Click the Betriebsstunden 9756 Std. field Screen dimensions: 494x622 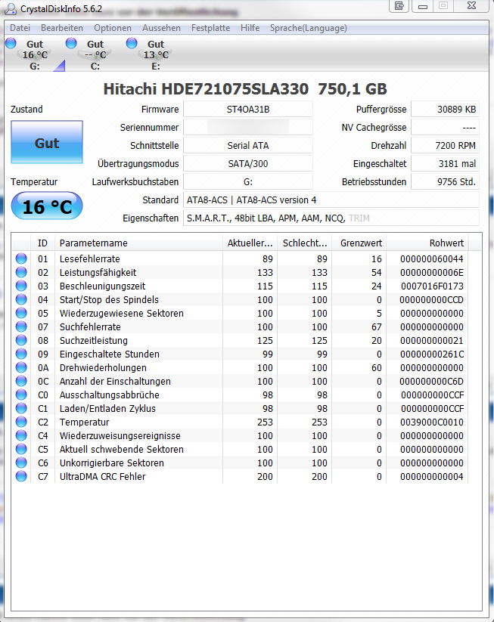coord(445,181)
